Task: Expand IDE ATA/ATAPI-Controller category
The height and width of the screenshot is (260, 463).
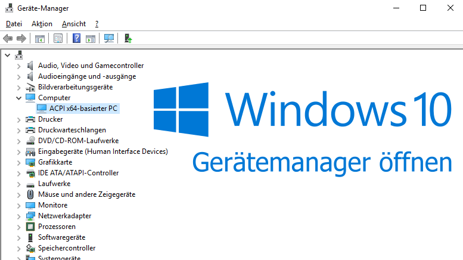Action: pyautogui.click(x=19, y=174)
